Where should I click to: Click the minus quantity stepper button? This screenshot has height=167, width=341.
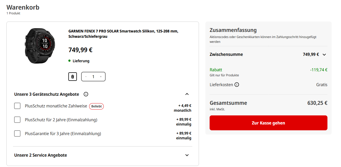click(86, 77)
